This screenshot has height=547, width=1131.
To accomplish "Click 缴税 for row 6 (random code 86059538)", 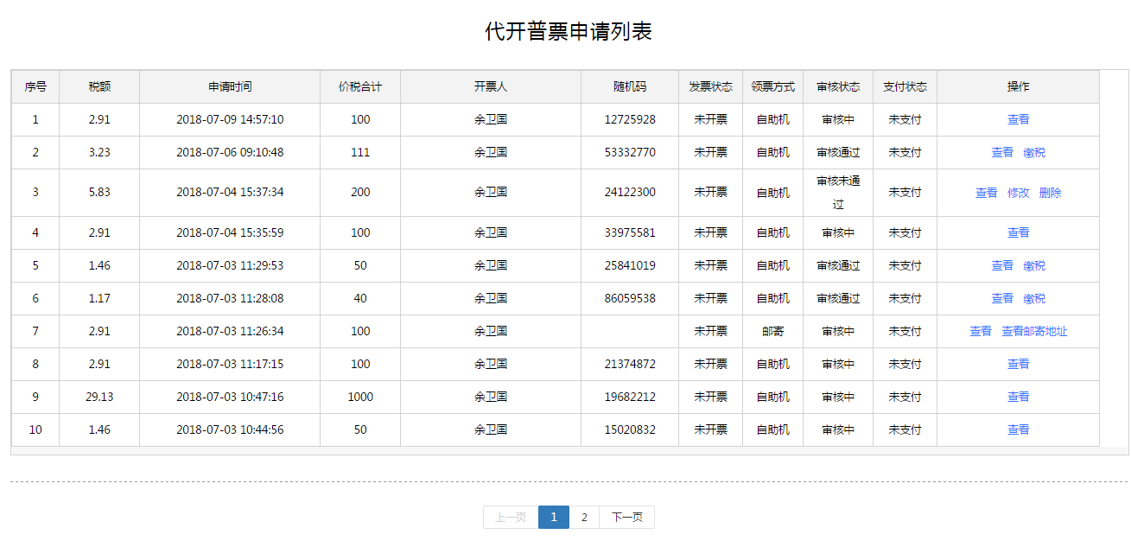I will point(1034,298).
